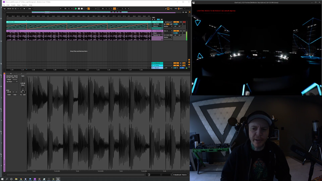Open the File menu in Ableton Live
322x181 pixels.
[x=4, y=5]
